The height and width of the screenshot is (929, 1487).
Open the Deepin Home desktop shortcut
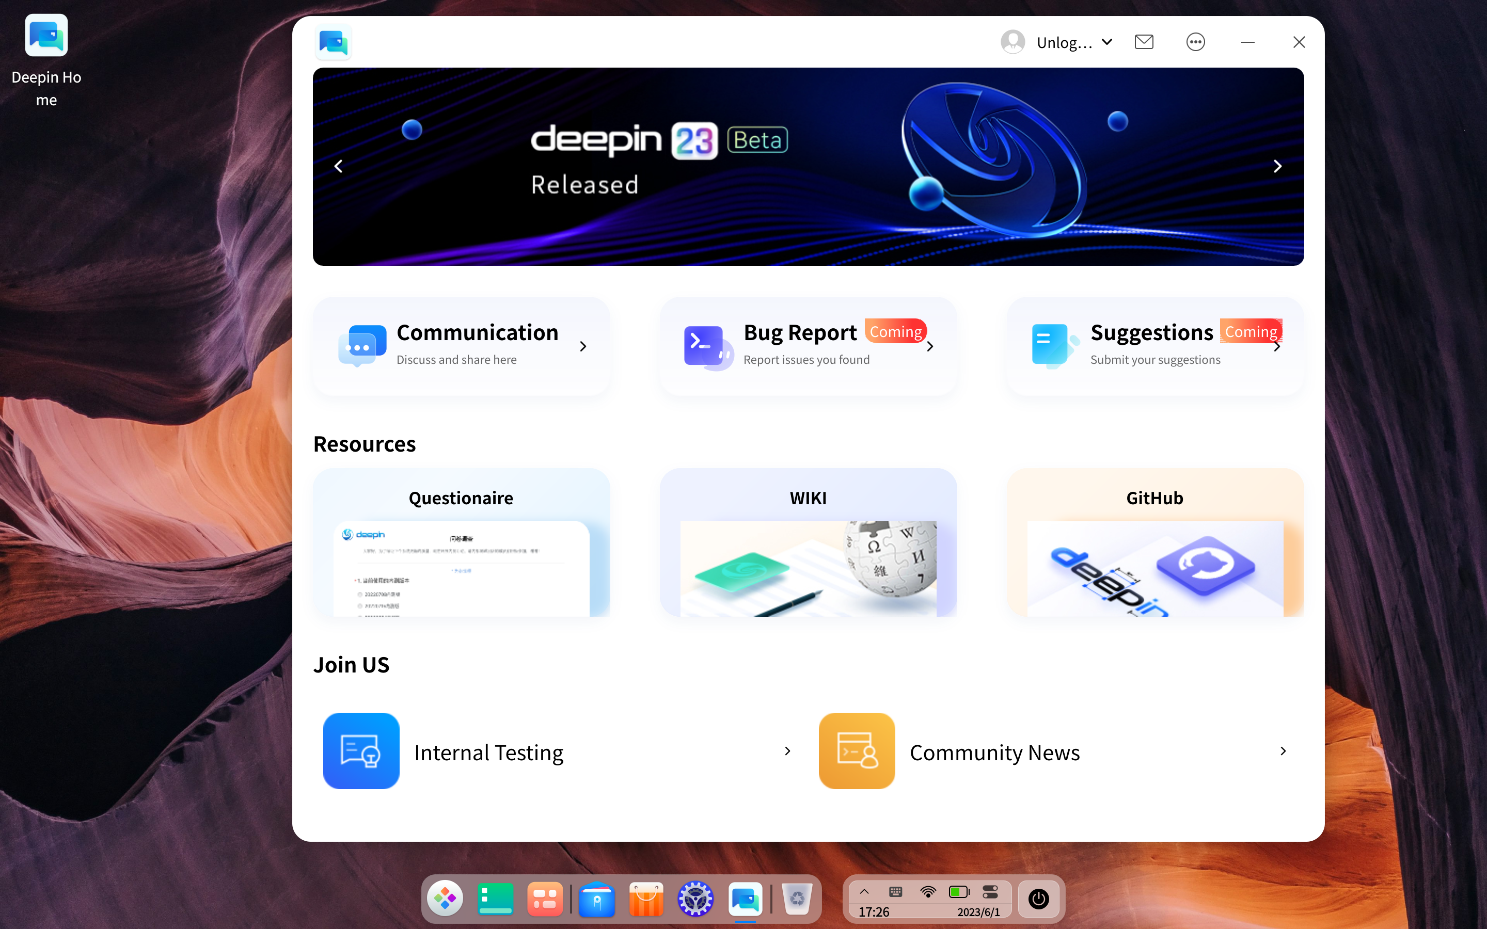(x=46, y=60)
